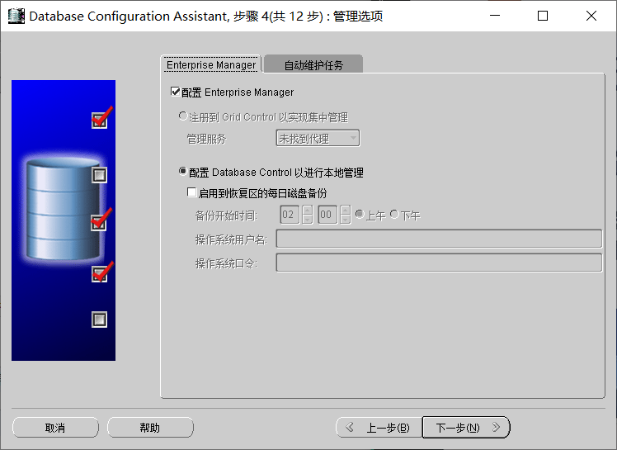Open the 管理服务 dropdown 未找到代理
617x450 pixels.
tap(318, 139)
